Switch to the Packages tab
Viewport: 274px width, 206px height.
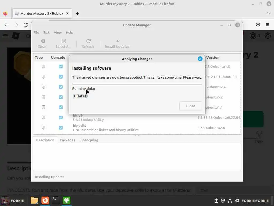coord(67,140)
